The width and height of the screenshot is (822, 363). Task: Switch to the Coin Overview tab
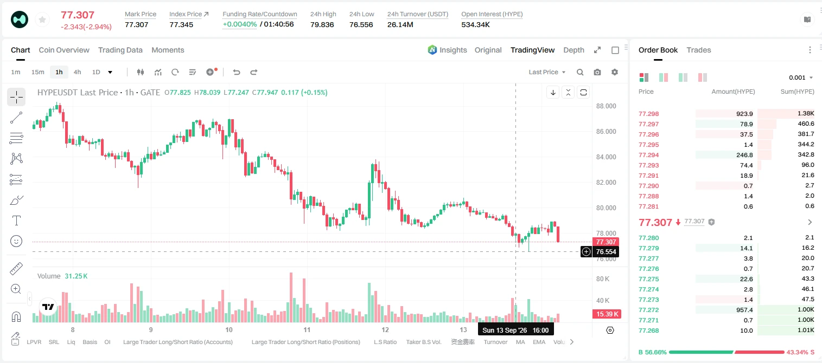tap(64, 50)
